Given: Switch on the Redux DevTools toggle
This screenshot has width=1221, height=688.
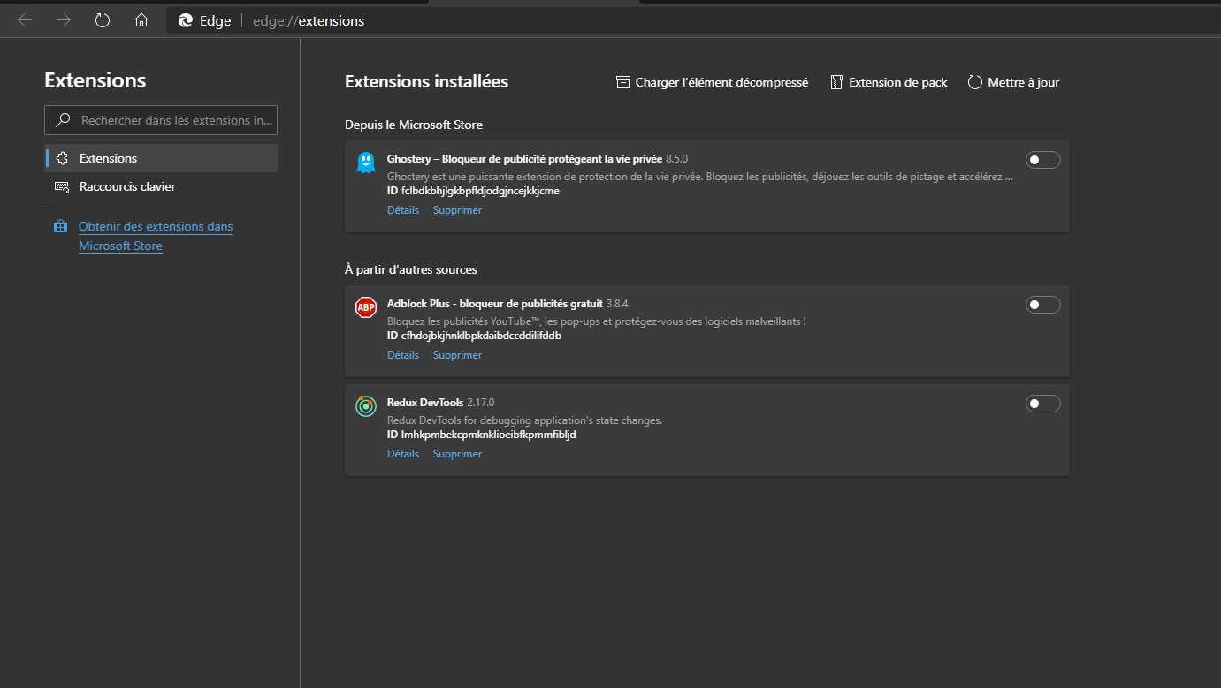Looking at the screenshot, I should click(1042, 404).
